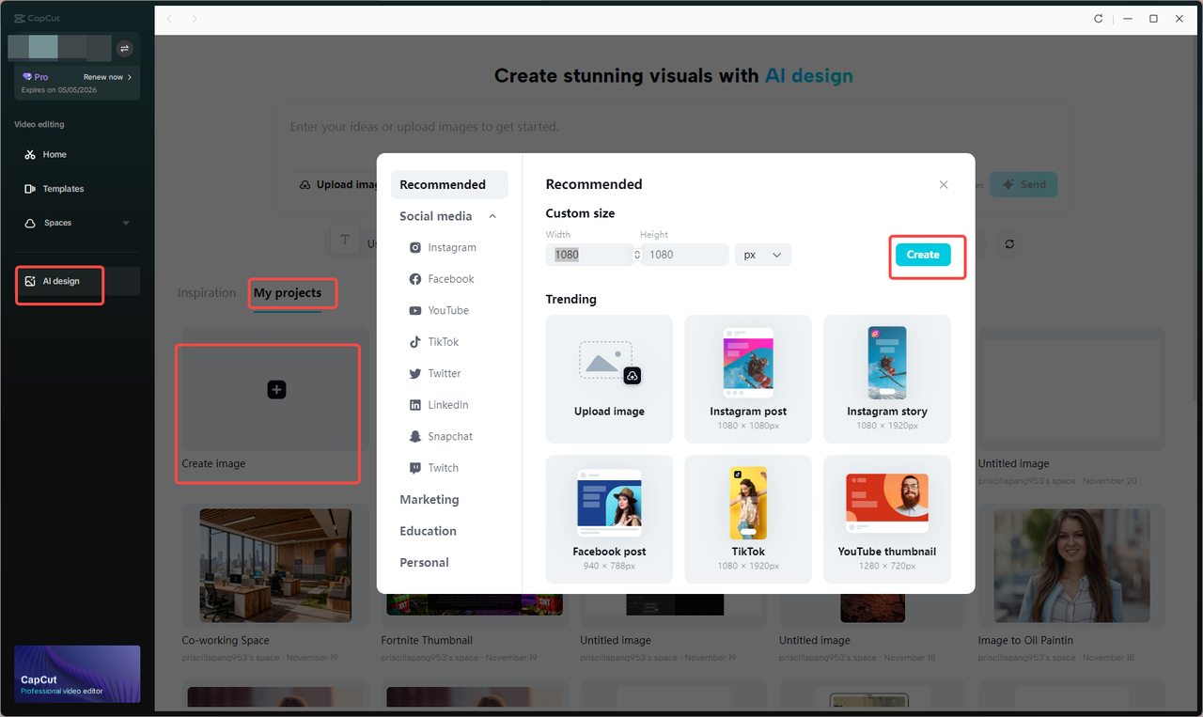
Task: Click the Snapchat icon
Action: coord(414,436)
